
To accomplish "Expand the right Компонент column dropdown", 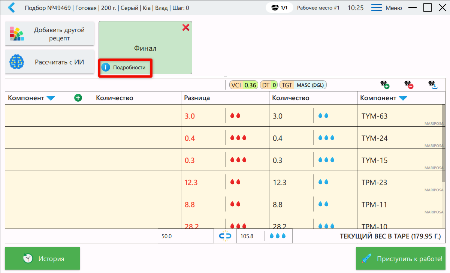I will click(x=403, y=98).
